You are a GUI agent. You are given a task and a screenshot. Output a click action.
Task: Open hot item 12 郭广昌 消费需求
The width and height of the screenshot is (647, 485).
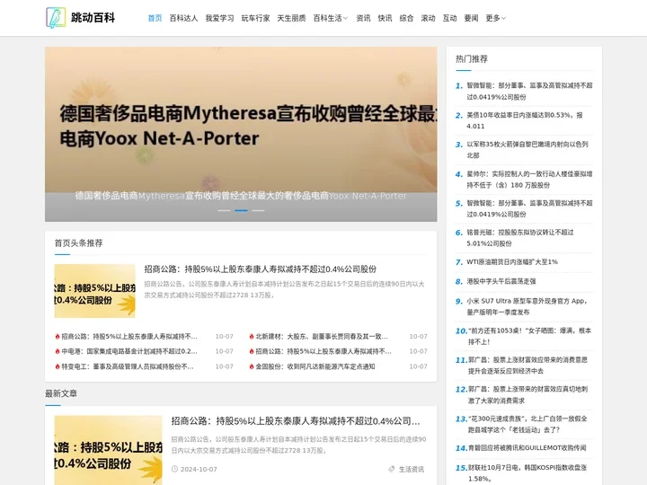coord(527,394)
